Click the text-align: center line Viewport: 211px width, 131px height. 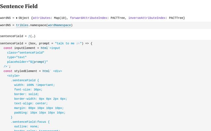point(31,103)
